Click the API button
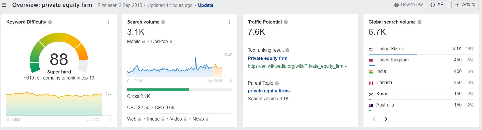This screenshot has width=482, height=130. click(437, 5)
